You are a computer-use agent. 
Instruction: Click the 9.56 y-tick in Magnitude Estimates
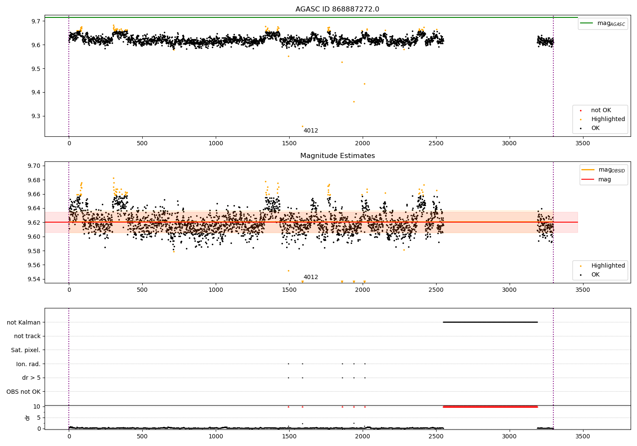(34, 265)
